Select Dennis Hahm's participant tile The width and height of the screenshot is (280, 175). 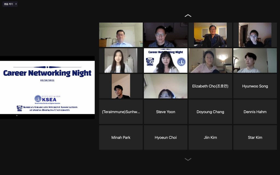(255, 112)
